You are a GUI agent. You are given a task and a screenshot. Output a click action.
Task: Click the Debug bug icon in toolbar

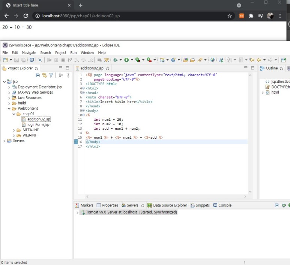115,60
